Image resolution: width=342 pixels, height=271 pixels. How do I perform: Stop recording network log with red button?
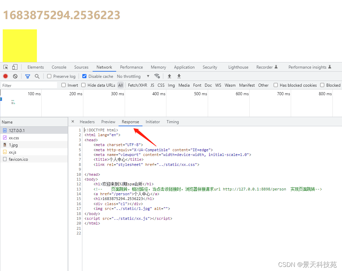5,76
